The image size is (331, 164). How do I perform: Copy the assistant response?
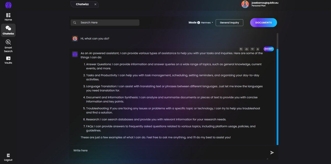click(241, 49)
